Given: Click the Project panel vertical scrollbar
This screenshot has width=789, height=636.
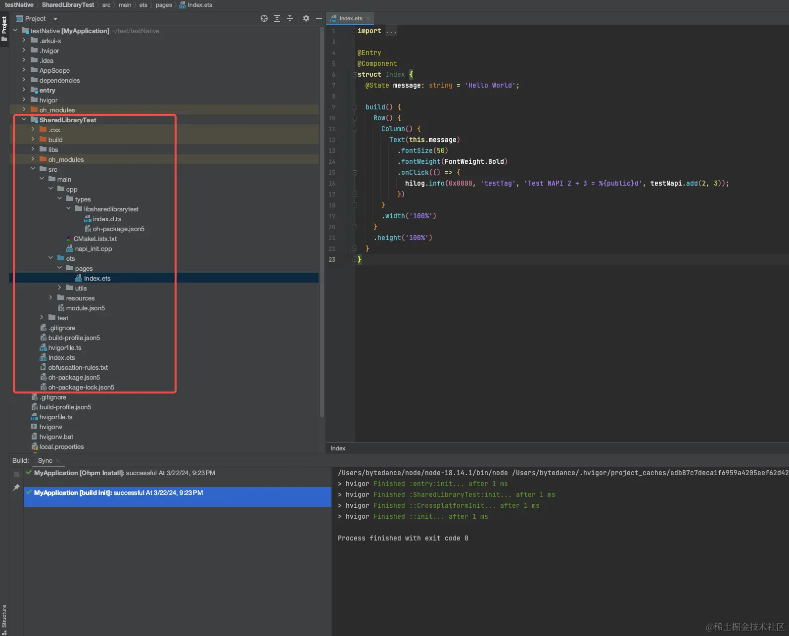Looking at the screenshot, I should [322, 222].
